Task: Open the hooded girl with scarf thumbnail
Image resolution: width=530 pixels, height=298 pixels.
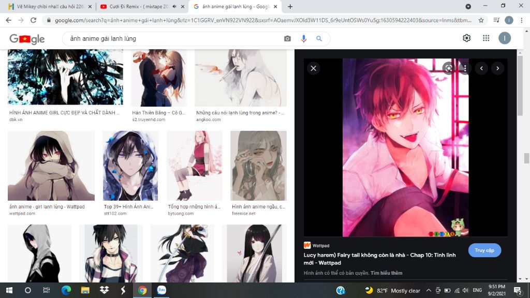Action: pos(51,166)
